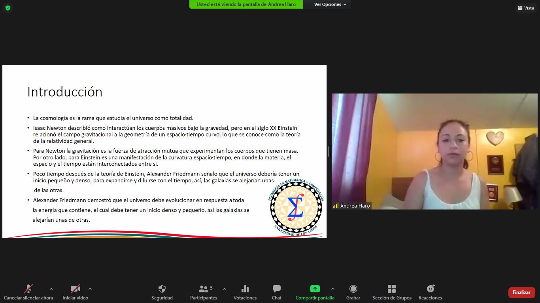The width and height of the screenshot is (540, 303).
Task: Open the Vista menu
Action: point(526,8)
